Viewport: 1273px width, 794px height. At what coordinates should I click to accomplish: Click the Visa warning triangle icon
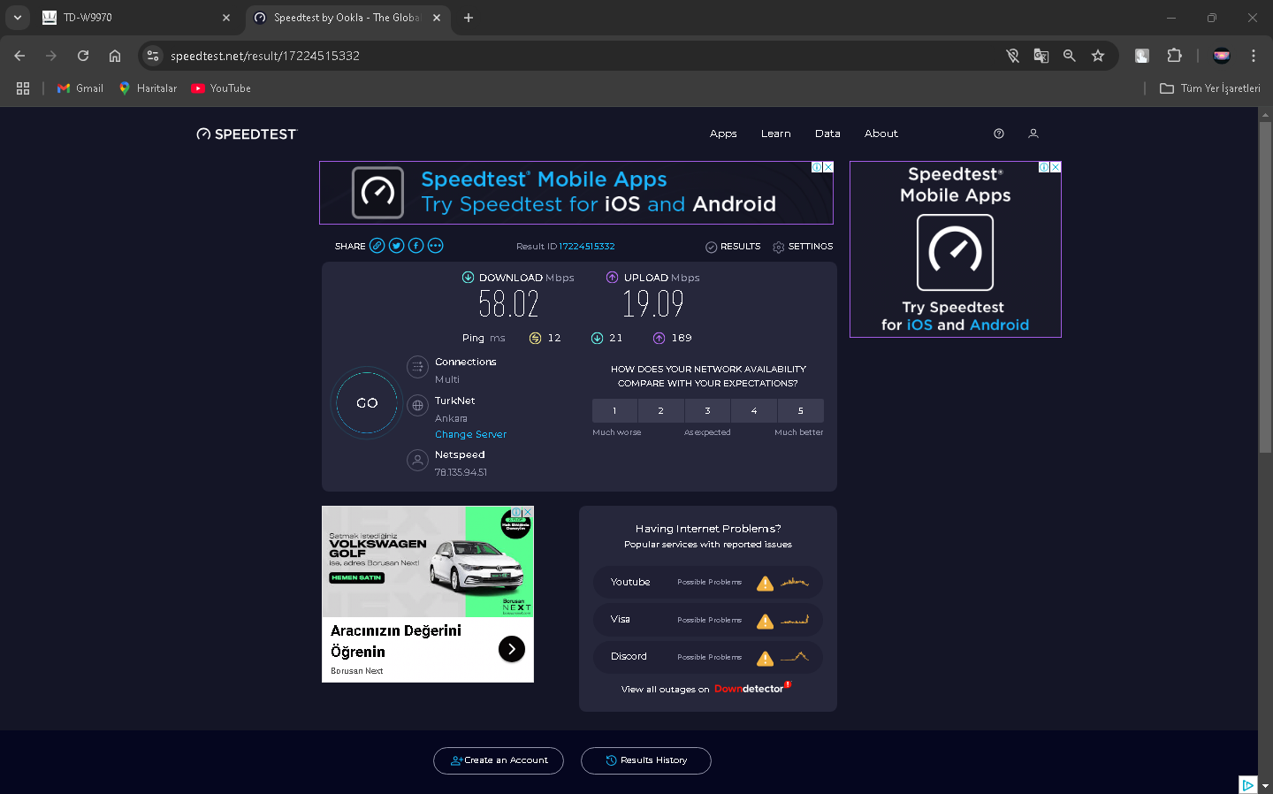tap(766, 621)
